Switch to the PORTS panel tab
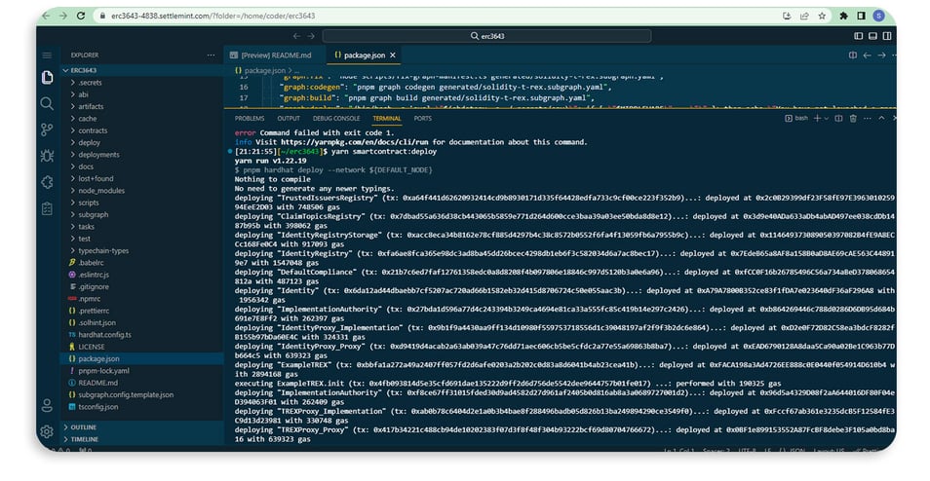Viewport: 930px width, 481px height. point(422,119)
